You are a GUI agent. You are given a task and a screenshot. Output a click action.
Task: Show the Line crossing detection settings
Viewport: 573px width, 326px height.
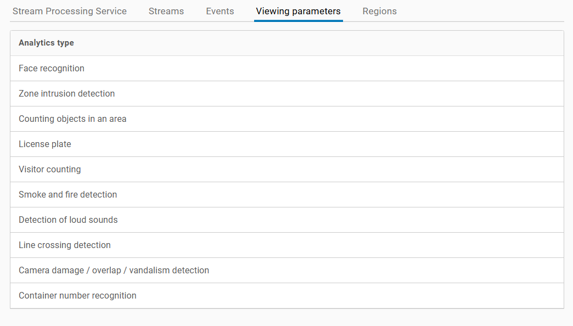coord(65,245)
